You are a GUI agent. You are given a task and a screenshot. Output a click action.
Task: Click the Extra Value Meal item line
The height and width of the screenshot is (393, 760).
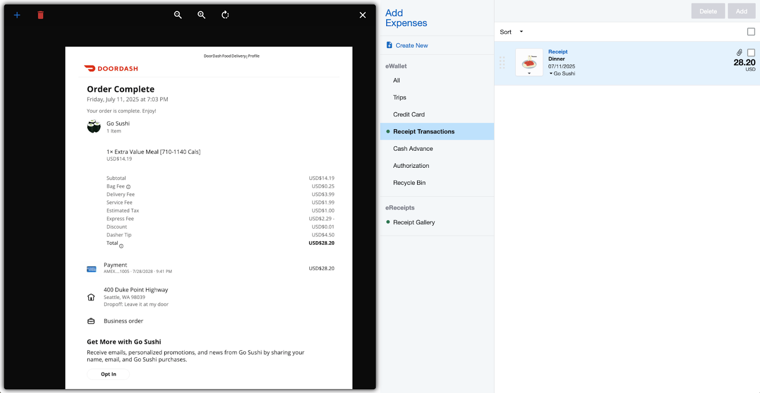coord(153,152)
